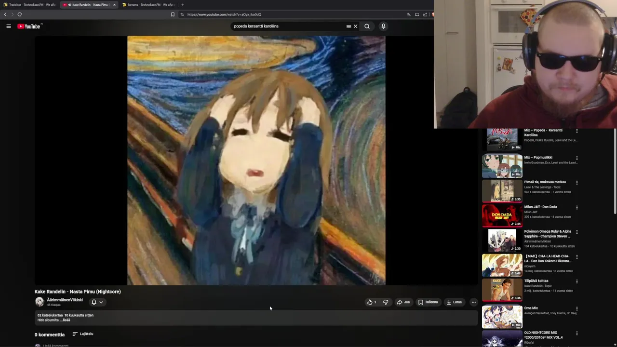Open Mix – Popeda - Kersantti Karoliina title
Image resolution: width=617 pixels, height=347 pixels.
543,133
